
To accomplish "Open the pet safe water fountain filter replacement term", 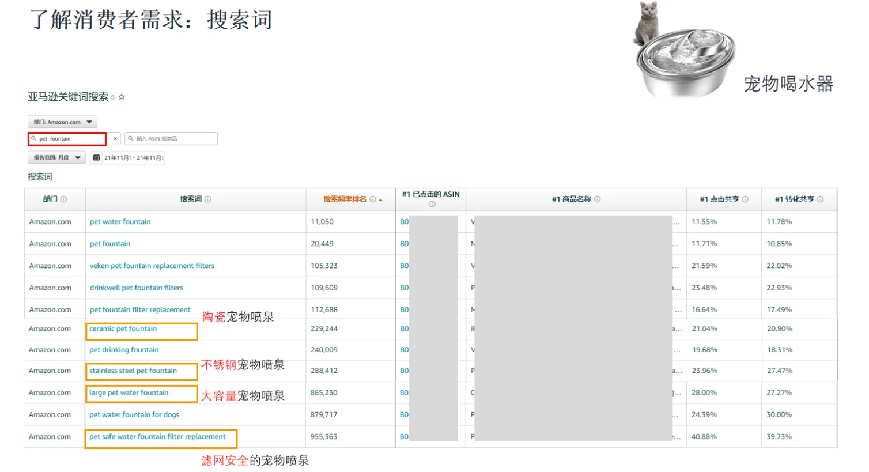I will [x=157, y=436].
